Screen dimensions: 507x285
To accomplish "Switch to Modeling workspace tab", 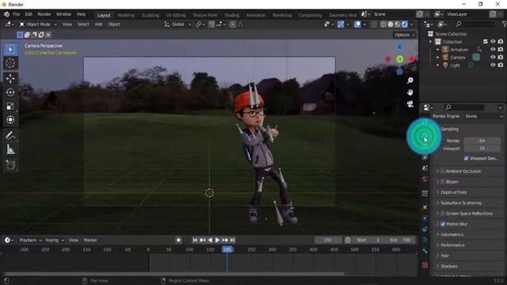I will pyautogui.click(x=126, y=15).
